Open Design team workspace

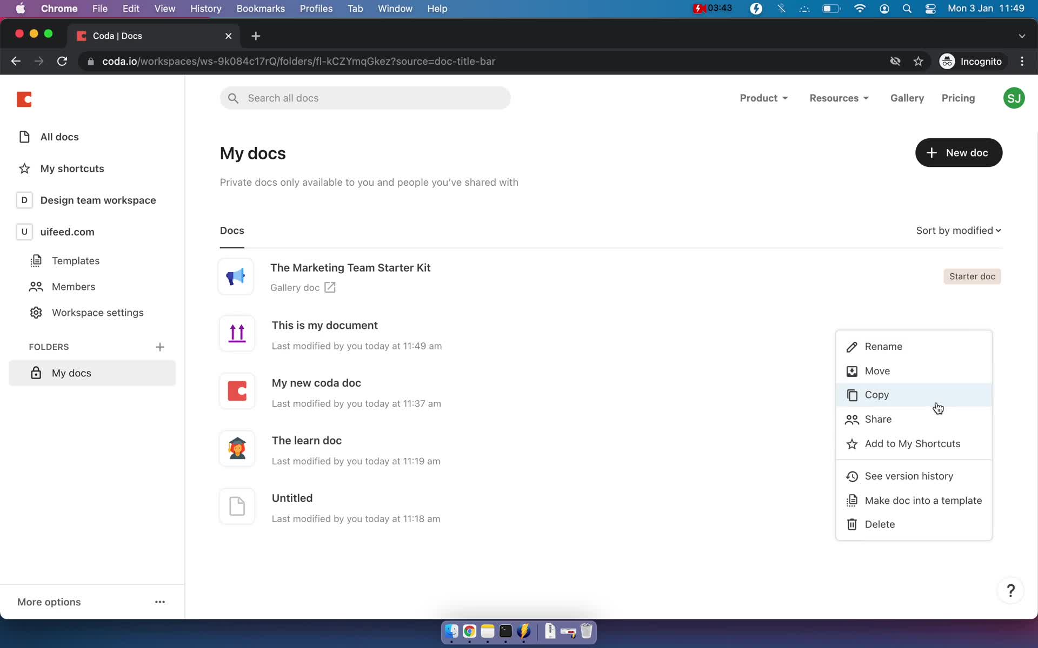(x=98, y=200)
